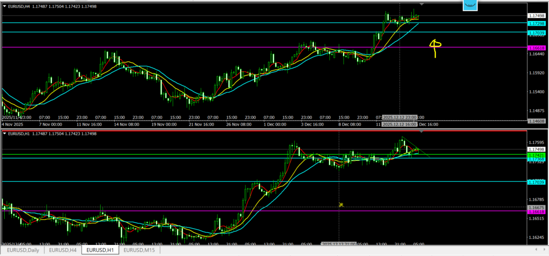Click the cyan 1.17039 price label on H1 chart

coord(537,182)
